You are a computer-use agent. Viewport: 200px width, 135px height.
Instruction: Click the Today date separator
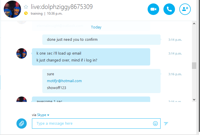pos(96,27)
